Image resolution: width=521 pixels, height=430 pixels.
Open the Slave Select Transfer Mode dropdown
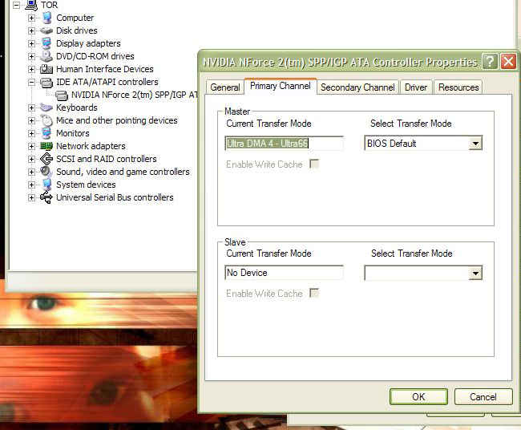pos(475,274)
